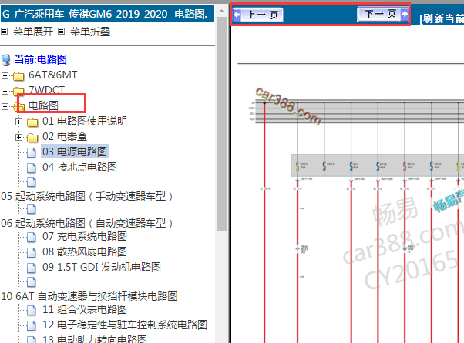Click the 7WDCT folder icon
This screenshot has width=464, height=343.
point(18,92)
